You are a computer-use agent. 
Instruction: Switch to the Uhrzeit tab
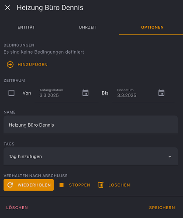pos(88,28)
